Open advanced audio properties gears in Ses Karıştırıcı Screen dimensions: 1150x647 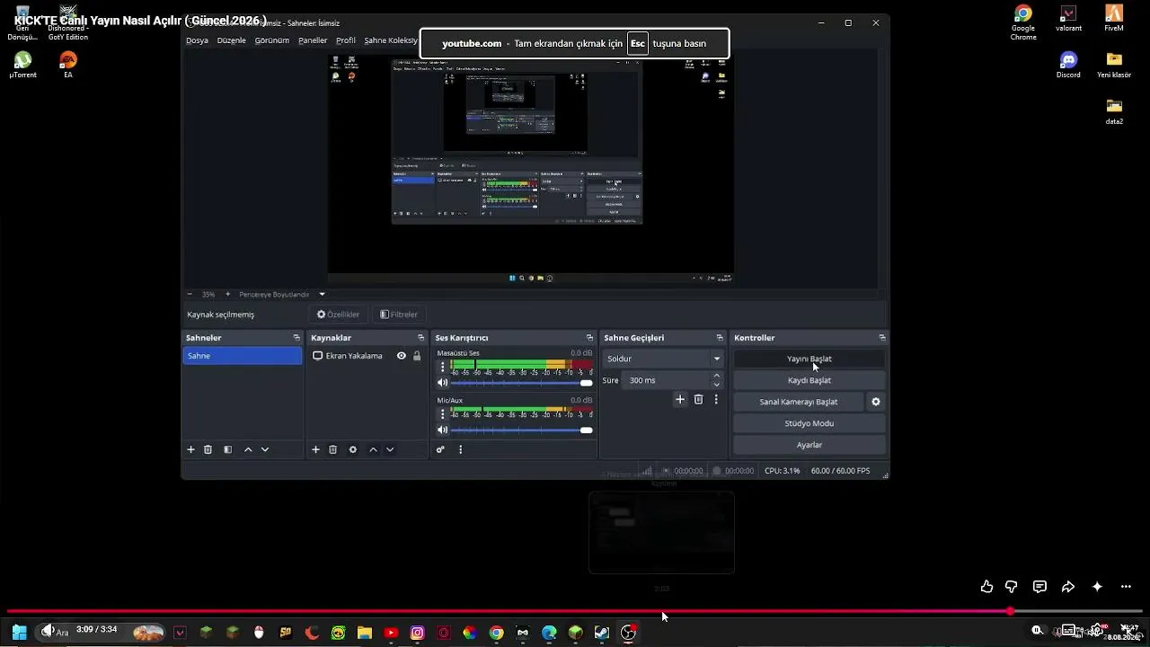click(x=440, y=449)
